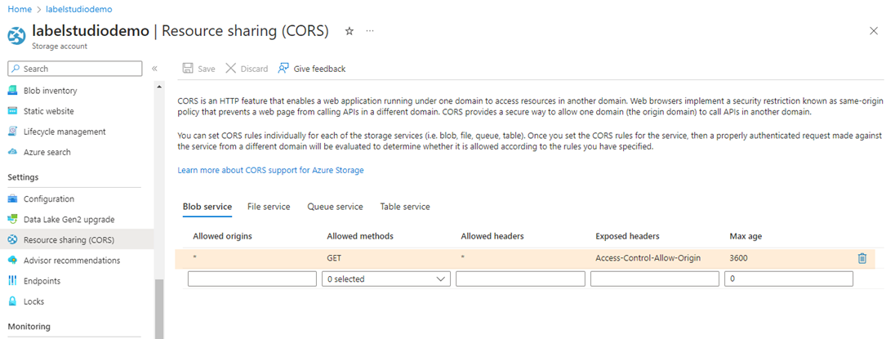The image size is (895, 339).
Task: Favorite this page with the star icon
Action: (x=349, y=31)
